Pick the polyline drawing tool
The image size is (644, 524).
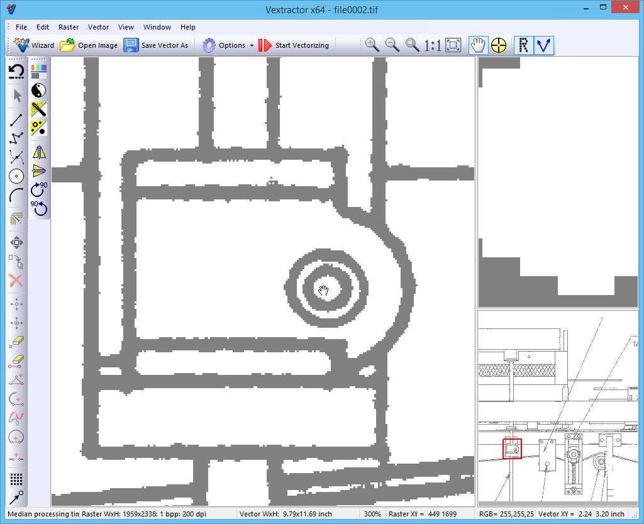[16, 138]
